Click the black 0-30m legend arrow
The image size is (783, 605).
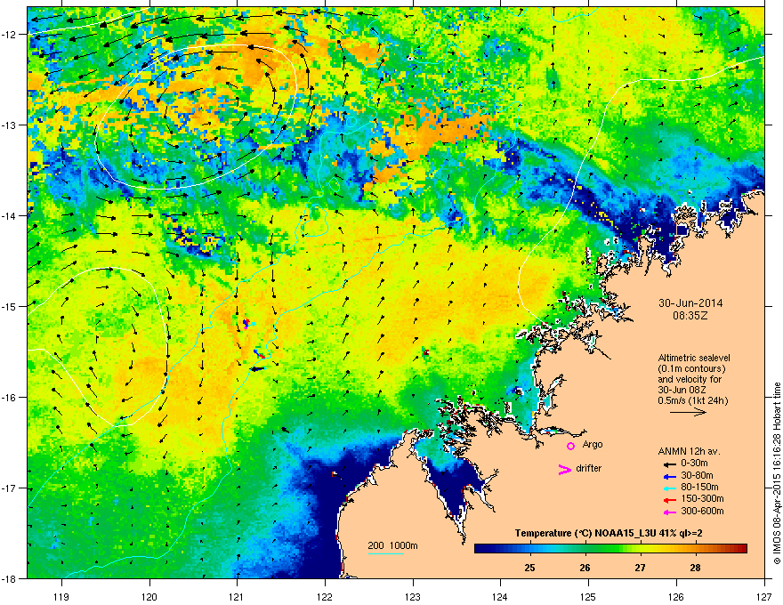pyautogui.click(x=669, y=464)
